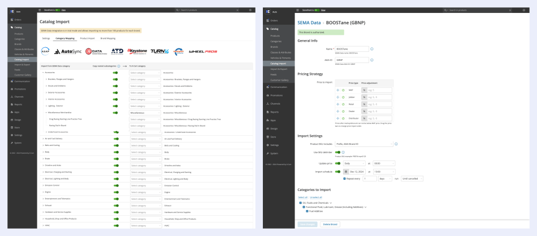The height and width of the screenshot is (236, 537).
Task: Click the Select all link
Action: [x=303, y=197]
